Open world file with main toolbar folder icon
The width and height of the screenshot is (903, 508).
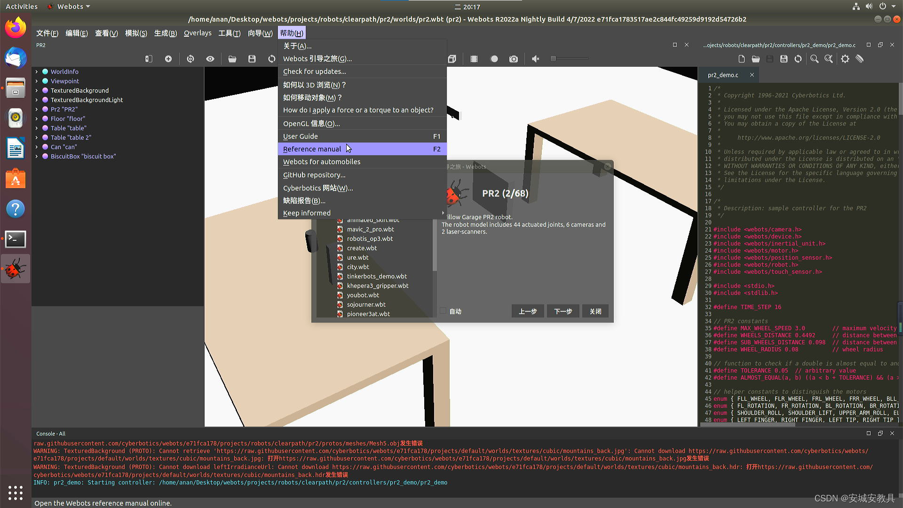pyautogui.click(x=232, y=59)
